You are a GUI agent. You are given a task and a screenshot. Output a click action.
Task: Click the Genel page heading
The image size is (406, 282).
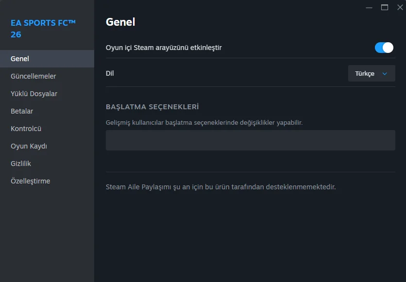[x=120, y=22]
